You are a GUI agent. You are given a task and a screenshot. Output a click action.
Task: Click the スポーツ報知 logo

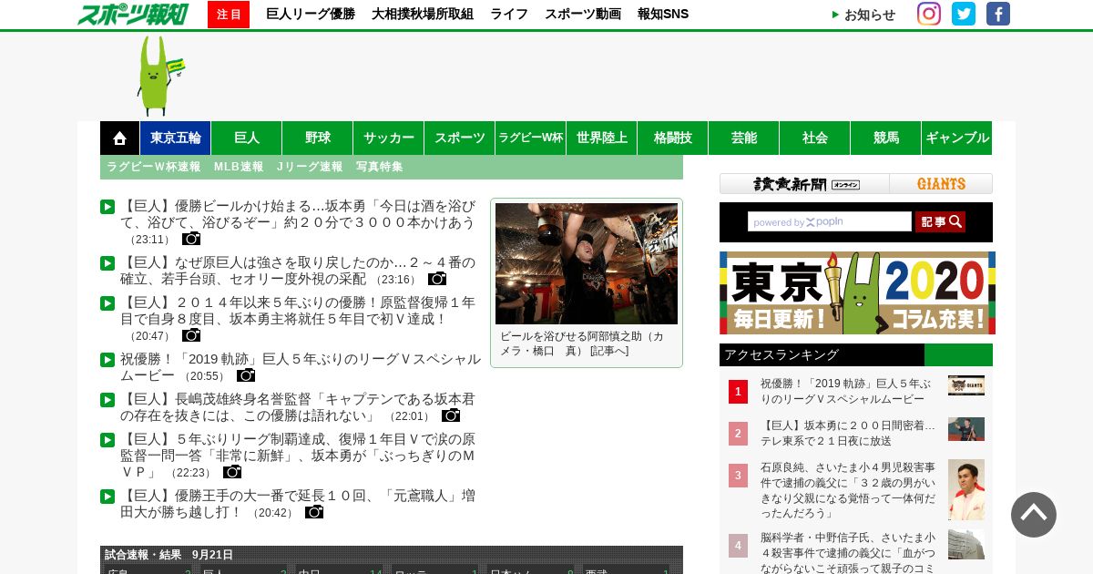pyautogui.click(x=133, y=14)
